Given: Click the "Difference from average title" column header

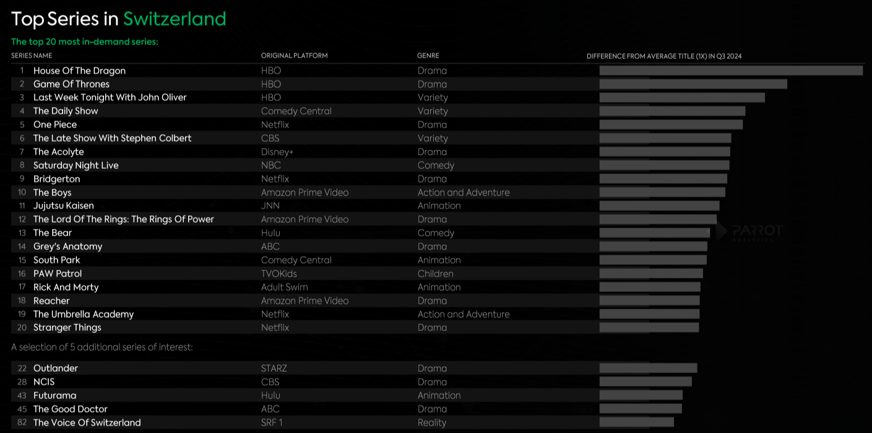Looking at the screenshot, I should tap(664, 56).
